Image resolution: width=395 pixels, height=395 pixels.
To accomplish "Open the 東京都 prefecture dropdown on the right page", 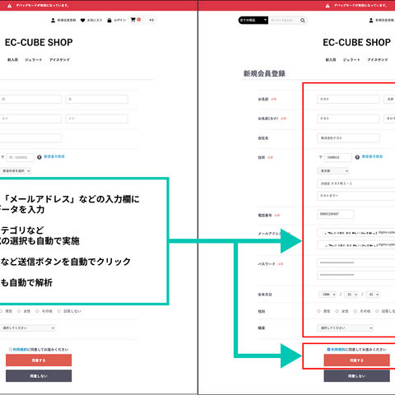I will (333, 171).
